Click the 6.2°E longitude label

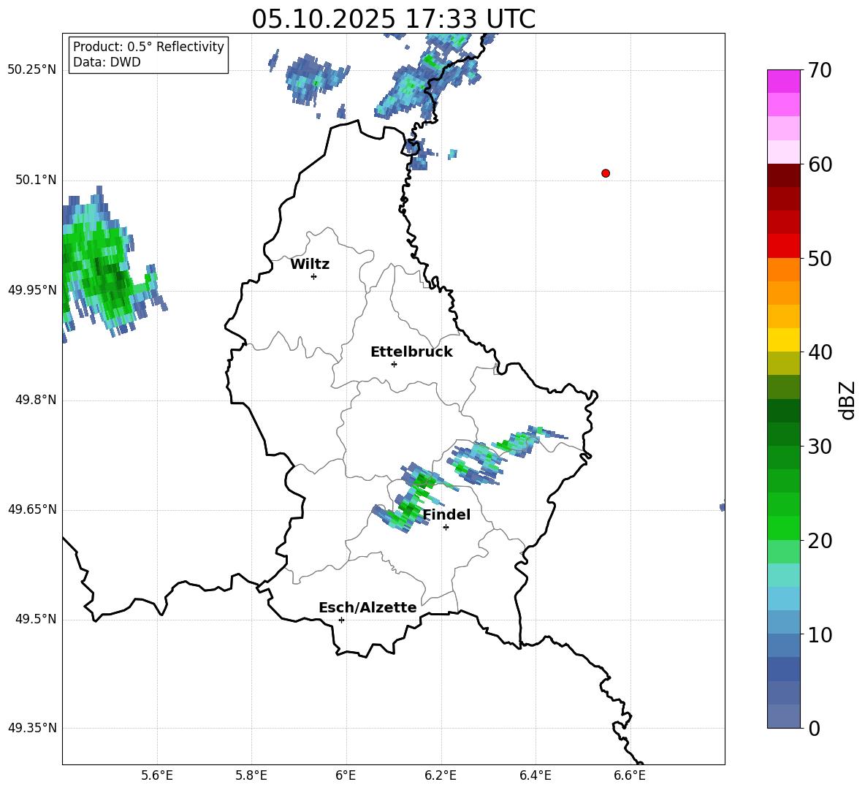(x=441, y=775)
